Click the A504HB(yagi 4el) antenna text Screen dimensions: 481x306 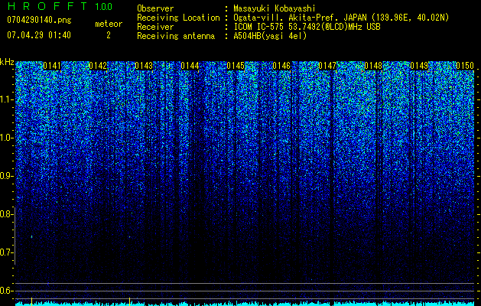pyautogui.click(x=270, y=36)
